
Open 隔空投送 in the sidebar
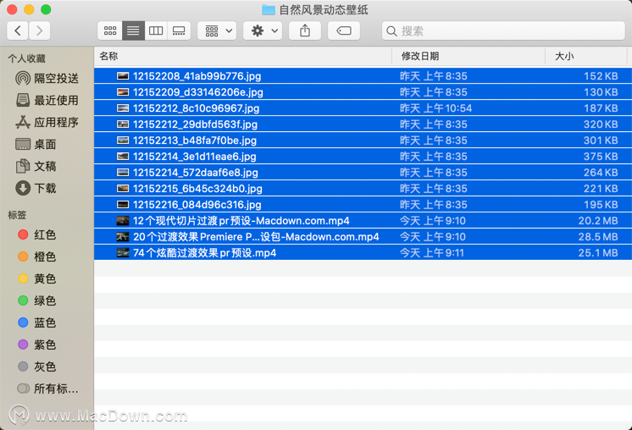[x=47, y=78]
